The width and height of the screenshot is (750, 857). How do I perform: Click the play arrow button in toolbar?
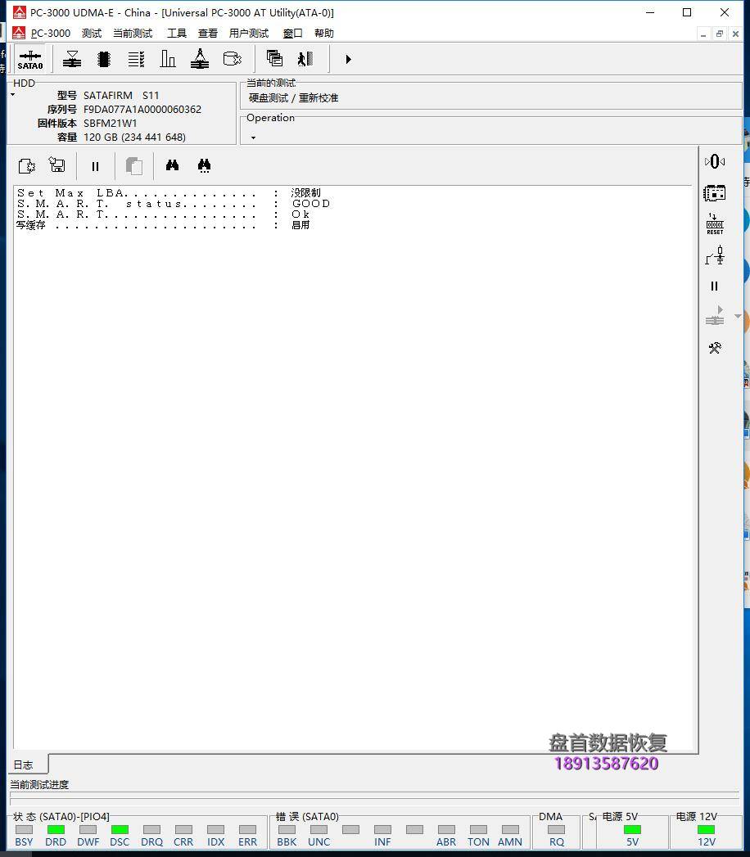(x=348, y=59)
